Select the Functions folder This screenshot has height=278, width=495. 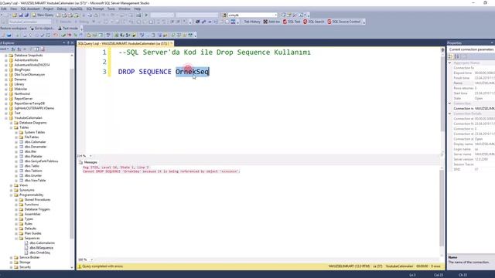coord(32,205)
